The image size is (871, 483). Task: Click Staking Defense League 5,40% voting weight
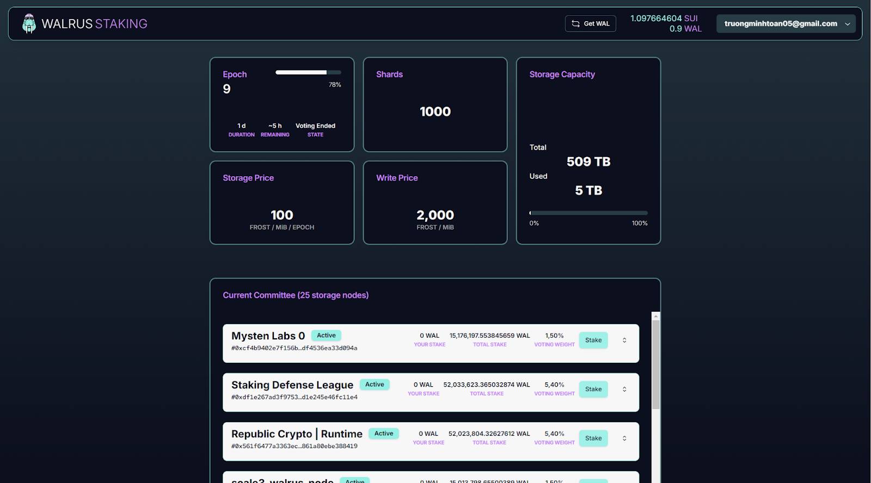click(x=554, y=385)
